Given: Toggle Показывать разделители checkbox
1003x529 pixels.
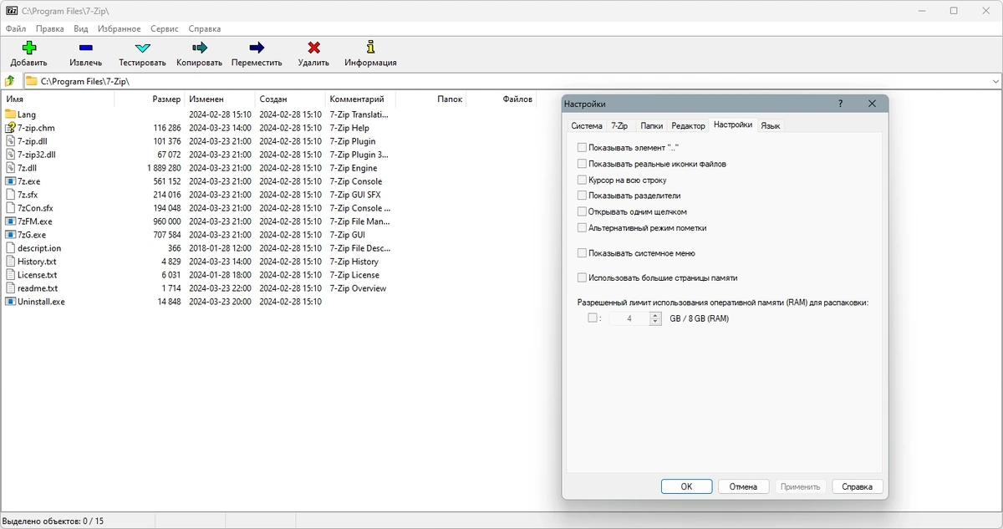Looking at the screenshot, I should click(x=582, y=196).
